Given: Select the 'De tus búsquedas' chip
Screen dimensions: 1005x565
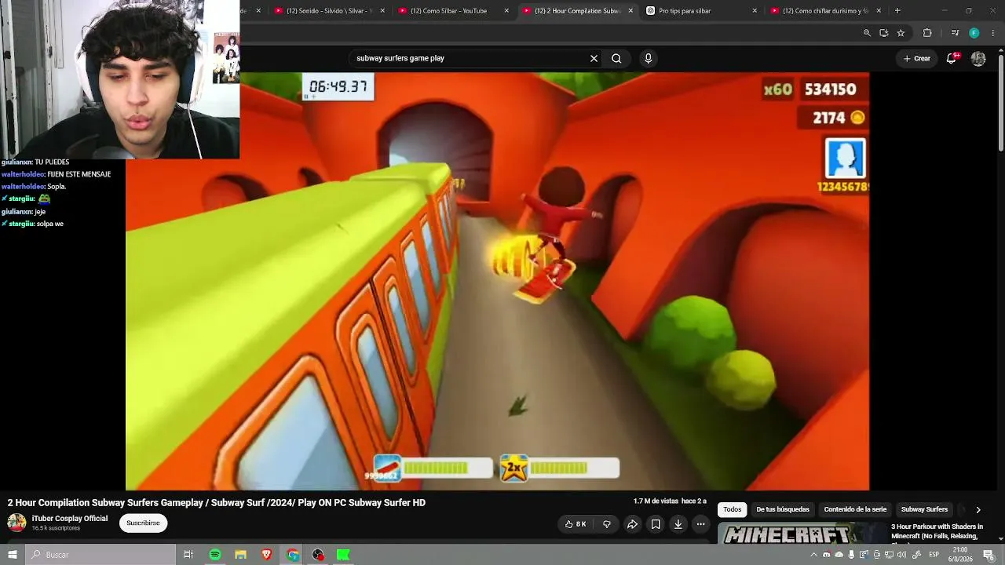Looking at the screenshot, I should pos(783,510).
